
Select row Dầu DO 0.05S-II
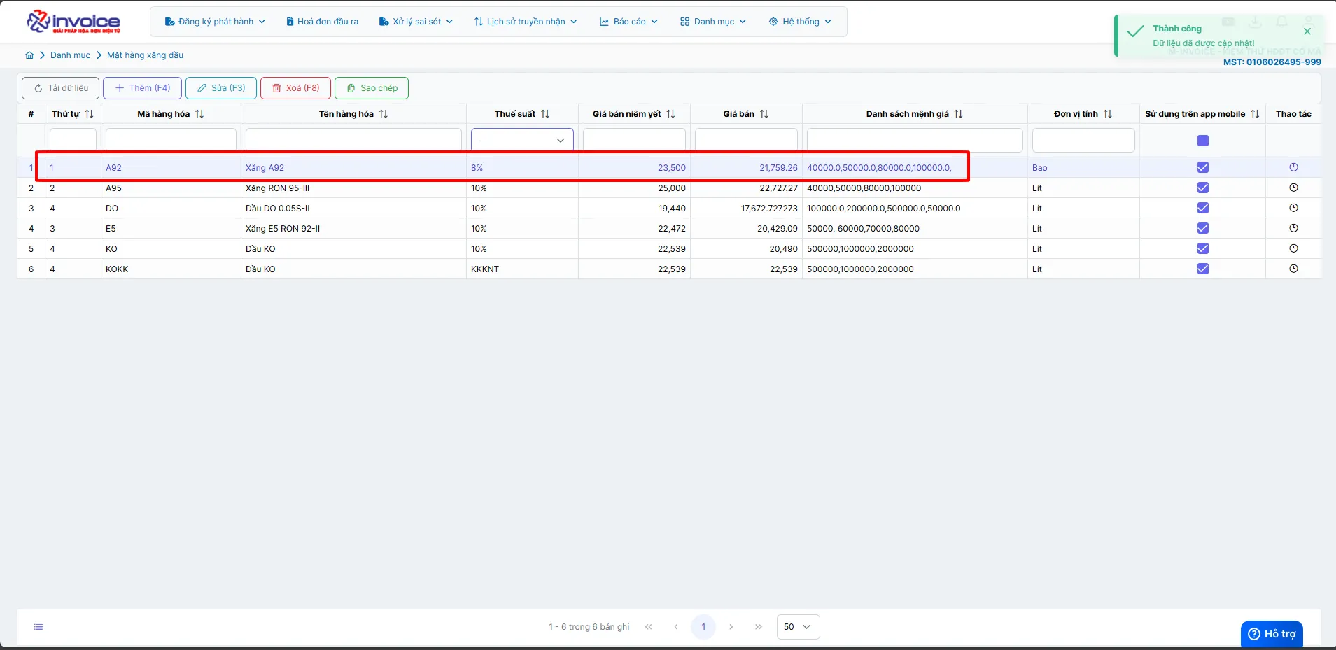point(669,209)
